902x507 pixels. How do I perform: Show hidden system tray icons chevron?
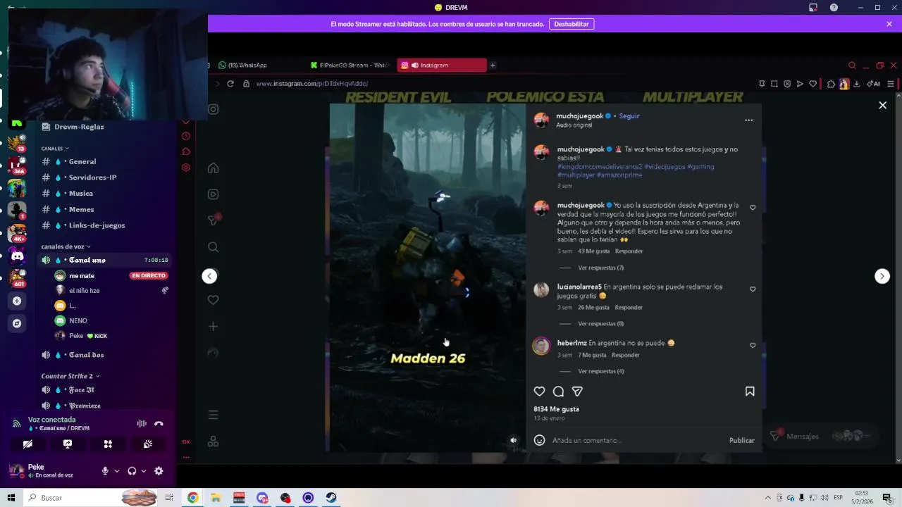pyautogui.click(x=767, y=498)
